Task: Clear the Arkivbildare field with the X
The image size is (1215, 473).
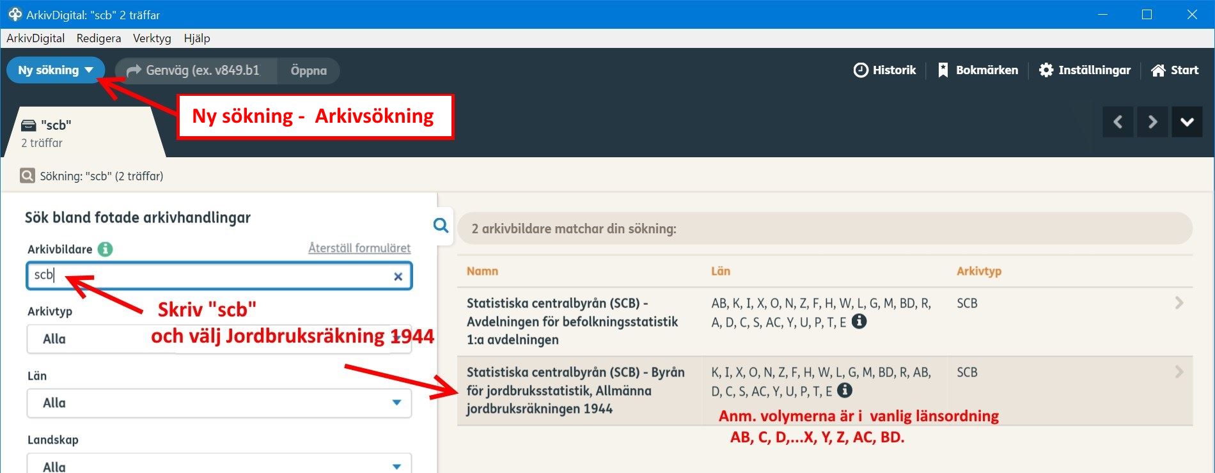Action: (398, 276)
